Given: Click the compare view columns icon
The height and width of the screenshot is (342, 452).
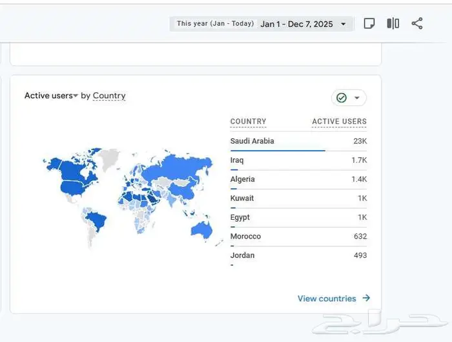Looking at the screenshot, I should pyautogui.click(x=393, y=24).
